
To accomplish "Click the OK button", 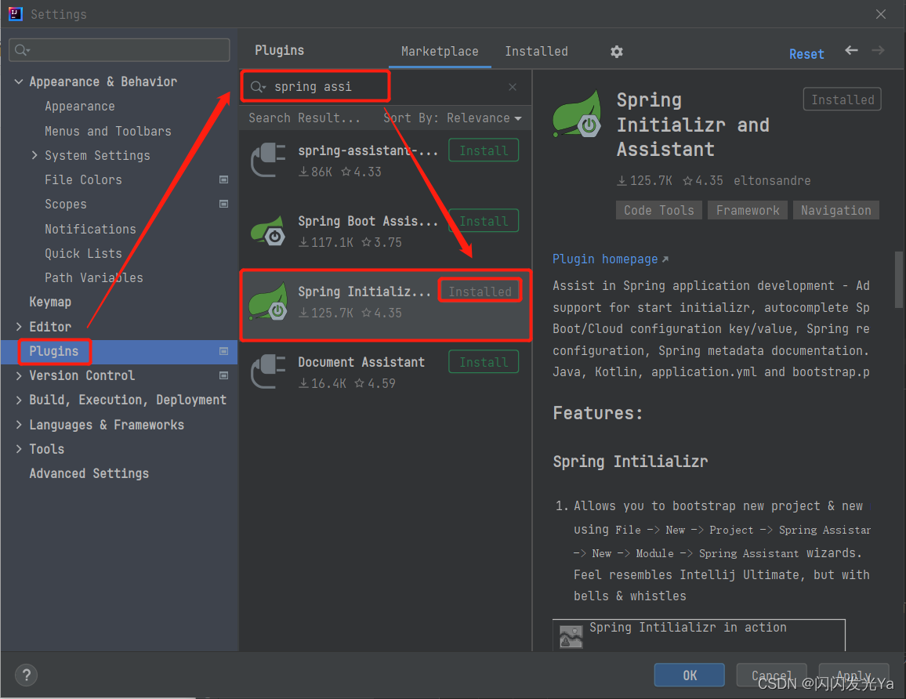I will (690, 675).
